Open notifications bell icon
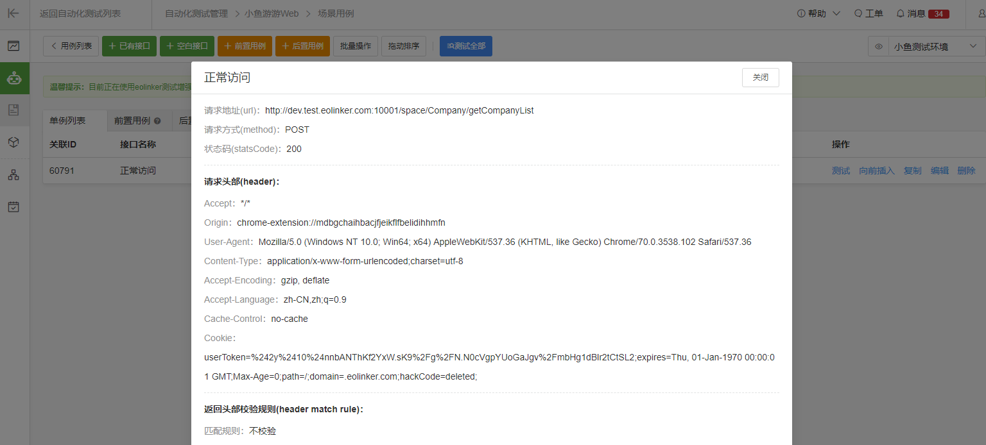Viewport: 986px width, 445px height. (x=900, y=13)
